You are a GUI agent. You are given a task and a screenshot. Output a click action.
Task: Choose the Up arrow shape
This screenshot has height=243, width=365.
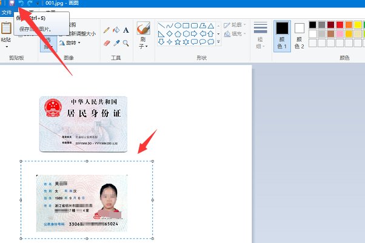pyautogui.click(x=210, y=34)
